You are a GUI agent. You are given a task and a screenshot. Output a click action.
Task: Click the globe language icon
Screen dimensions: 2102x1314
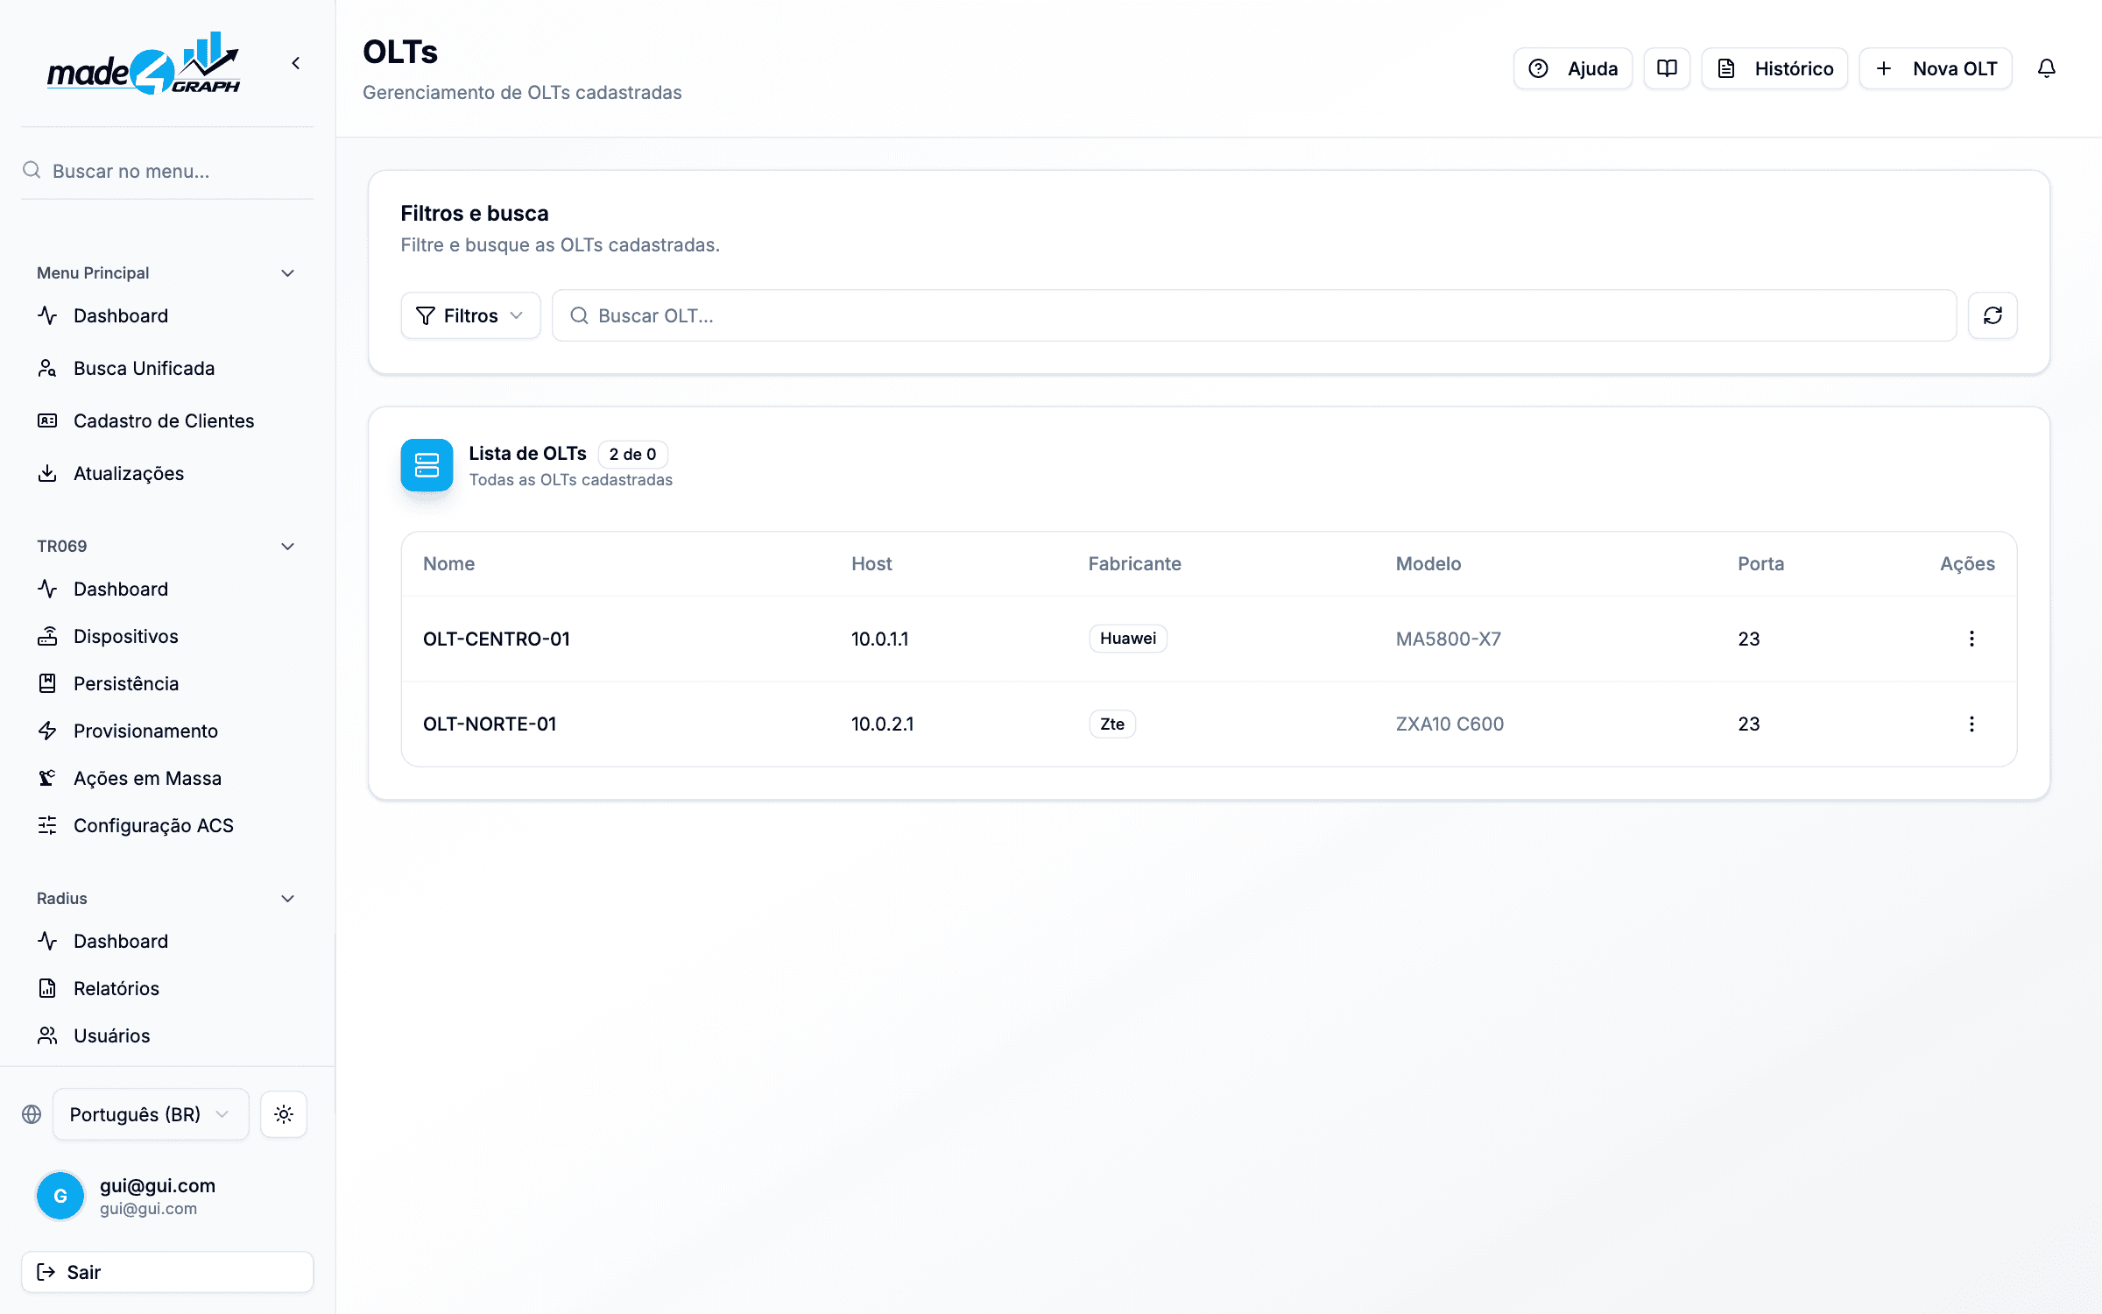point(32,1114)
